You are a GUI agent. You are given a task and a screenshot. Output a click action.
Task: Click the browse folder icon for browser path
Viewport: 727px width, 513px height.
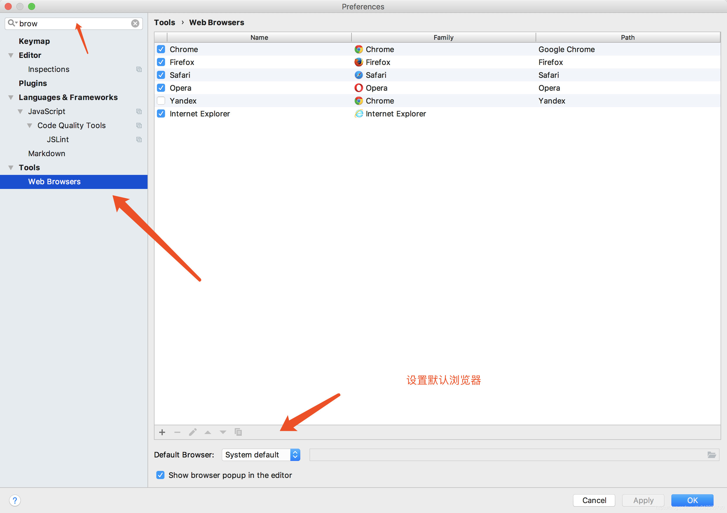(711, 455)
